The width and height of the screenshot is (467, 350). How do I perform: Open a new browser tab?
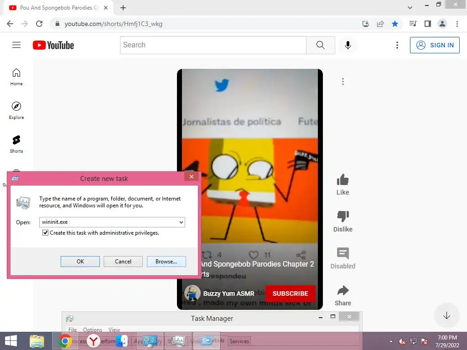click(x=123, y=8)
